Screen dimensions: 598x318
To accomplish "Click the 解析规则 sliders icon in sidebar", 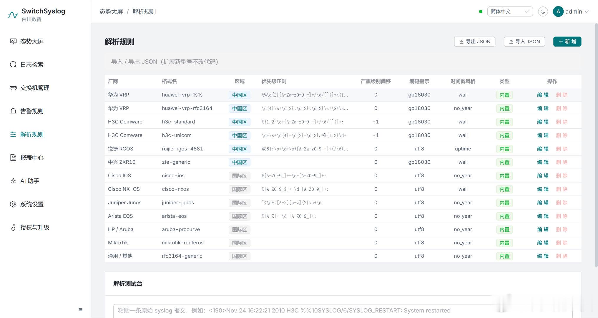I will pos(13,134).
